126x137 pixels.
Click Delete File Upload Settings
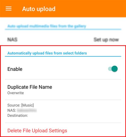(37, 131)
